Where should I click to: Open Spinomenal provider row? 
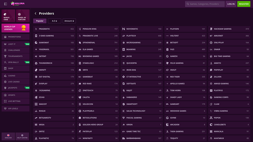98,43
